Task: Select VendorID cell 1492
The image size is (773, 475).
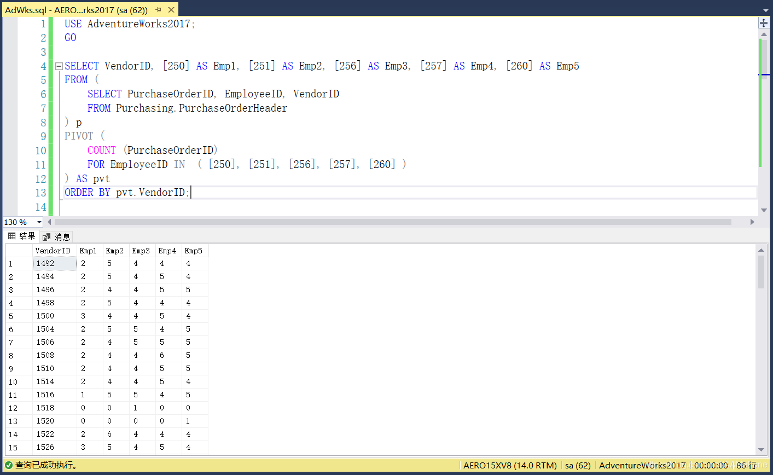Action: 55,263
